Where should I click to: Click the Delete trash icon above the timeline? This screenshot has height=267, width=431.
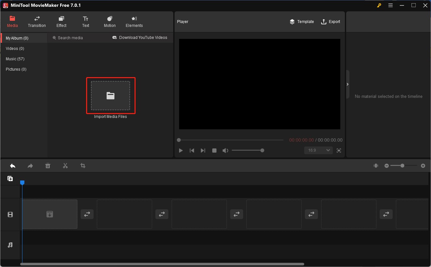coord(48,166)
